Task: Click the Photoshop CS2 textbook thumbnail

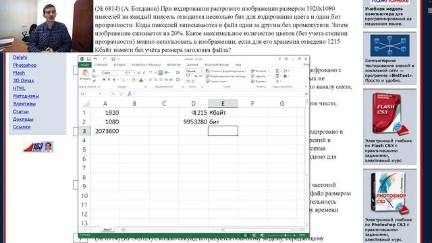Action: click(389, 193)
